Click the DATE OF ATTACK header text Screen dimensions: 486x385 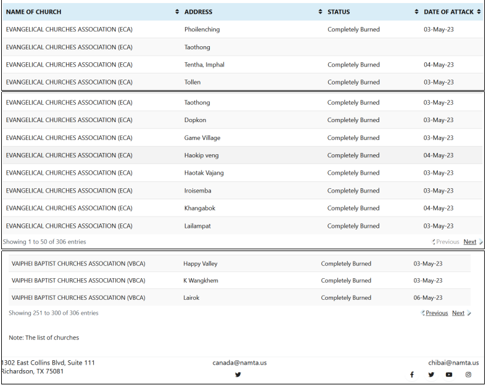(x=448, y=12)
